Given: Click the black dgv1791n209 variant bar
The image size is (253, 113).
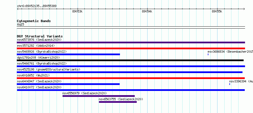Looking at the screenshot, I should pos(130,60).
